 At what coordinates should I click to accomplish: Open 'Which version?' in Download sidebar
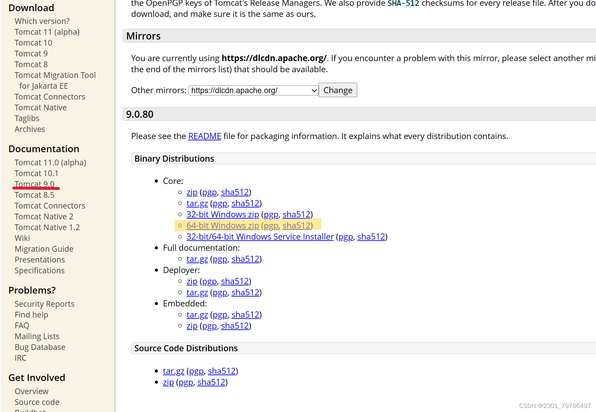pos(42,21)
